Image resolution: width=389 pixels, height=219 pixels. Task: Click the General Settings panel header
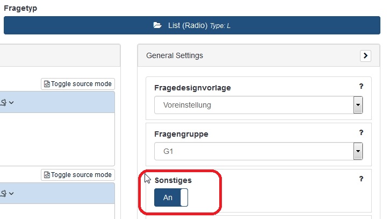click(x=242, y=55)
